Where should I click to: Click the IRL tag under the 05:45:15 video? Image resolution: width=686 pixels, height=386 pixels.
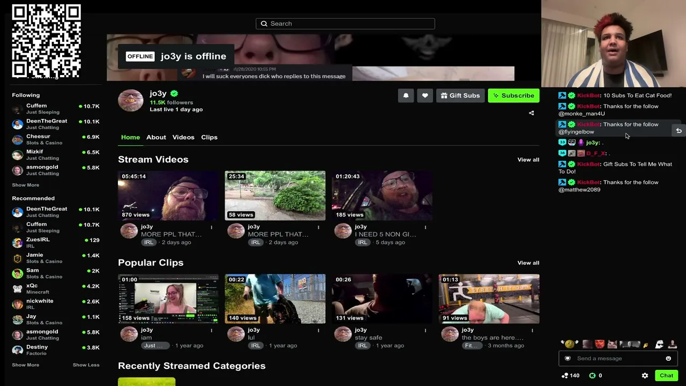click(x=148, y=242)
